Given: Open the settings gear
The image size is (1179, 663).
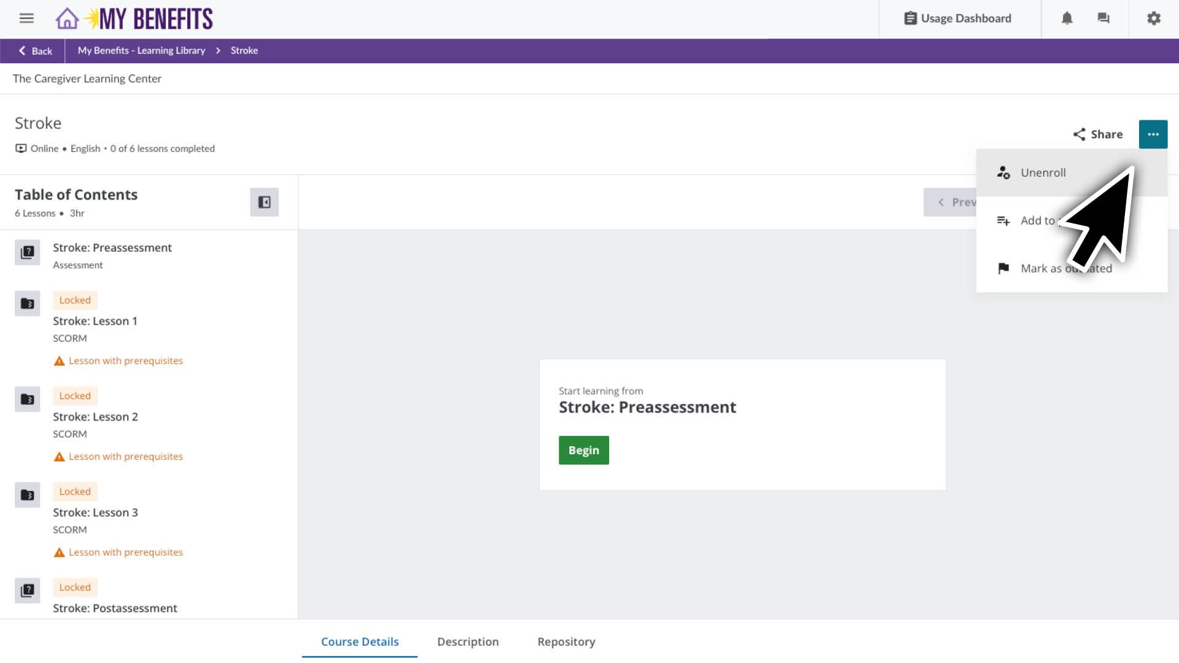Looking at the screenshot, I should pos(1154,18).
